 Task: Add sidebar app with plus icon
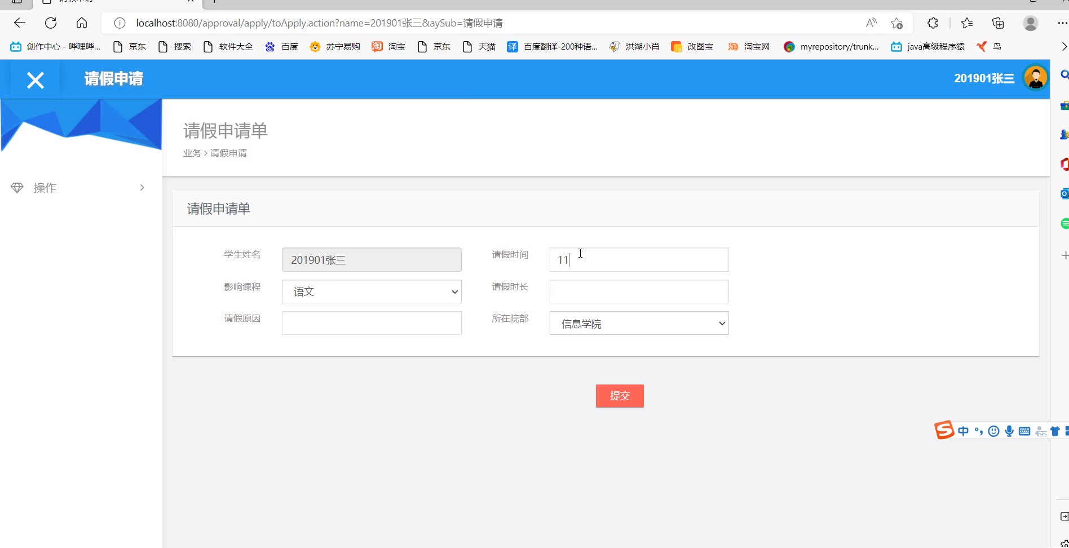tap(1064, 255)
